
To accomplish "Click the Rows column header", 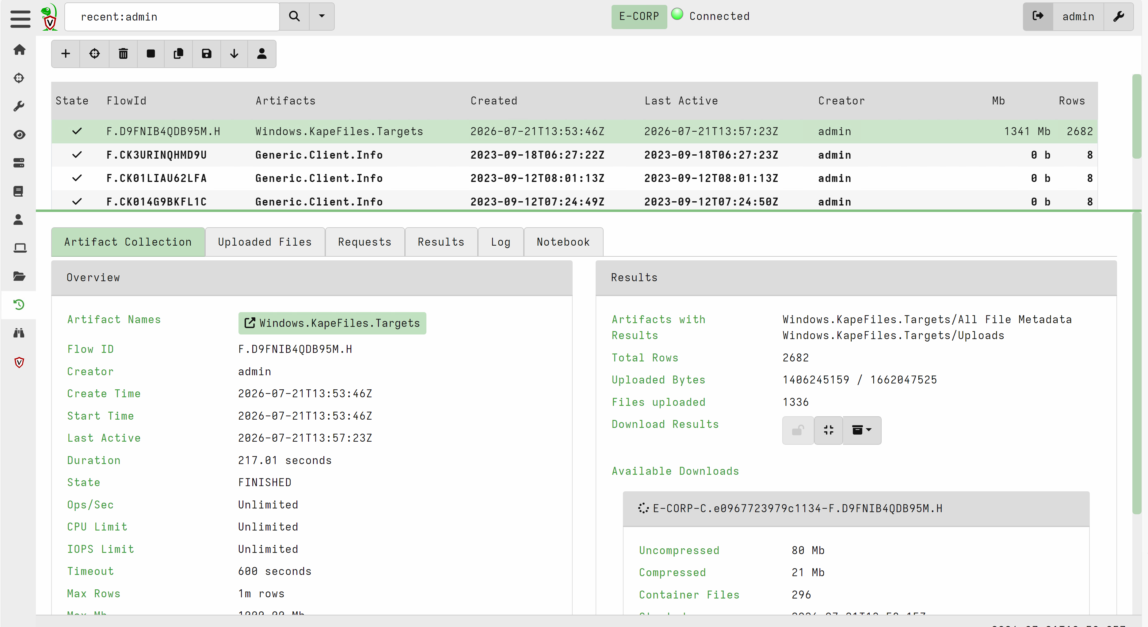I will click(x=1072, y=101).
